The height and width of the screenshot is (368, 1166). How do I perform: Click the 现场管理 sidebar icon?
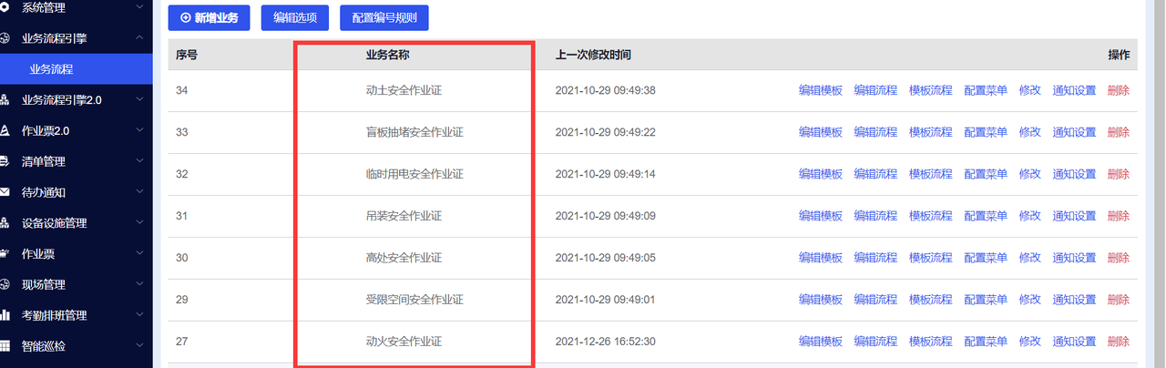[5, 284]
